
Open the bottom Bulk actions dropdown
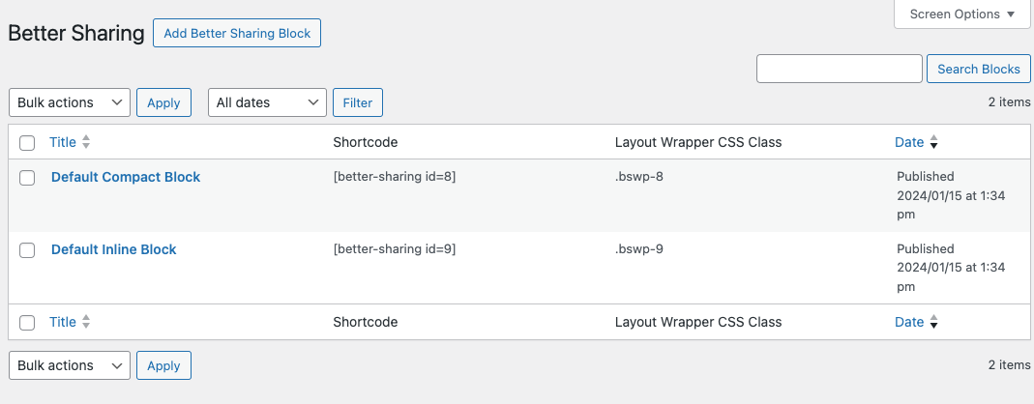click(x=70, y=365)
